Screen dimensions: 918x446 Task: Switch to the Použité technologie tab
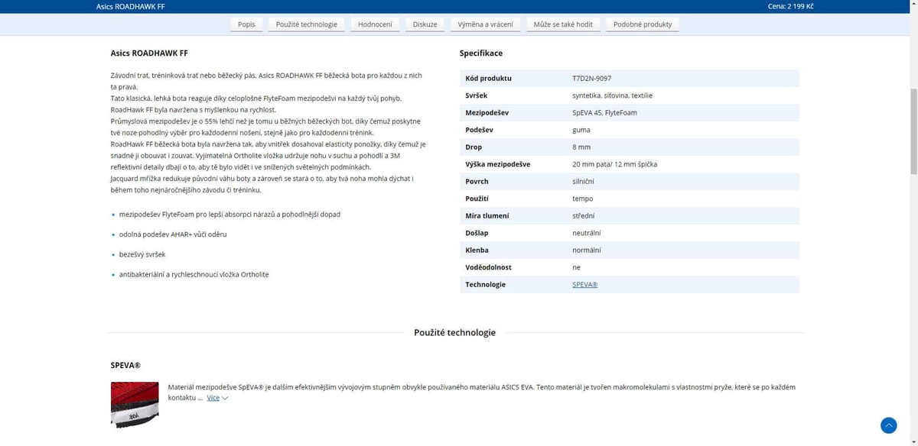307,24
